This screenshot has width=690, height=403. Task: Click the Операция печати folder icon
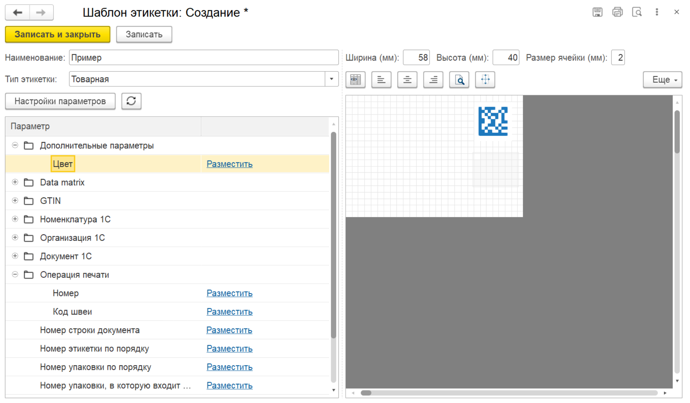click(29, 274)
